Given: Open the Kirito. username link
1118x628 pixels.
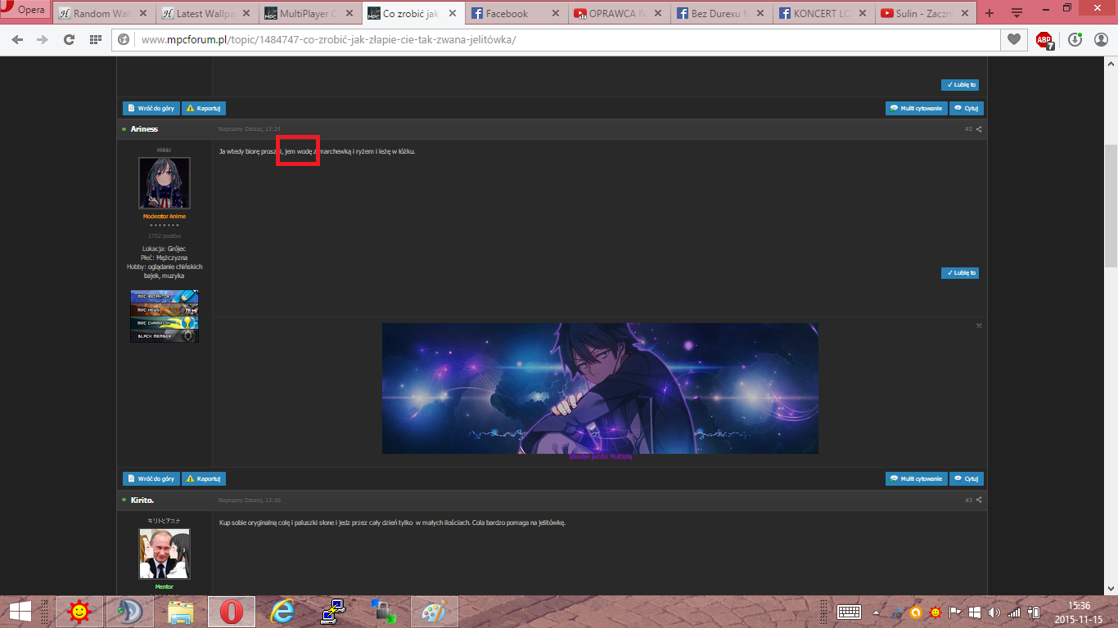Looking at the screenshot, I should (142, 500).
